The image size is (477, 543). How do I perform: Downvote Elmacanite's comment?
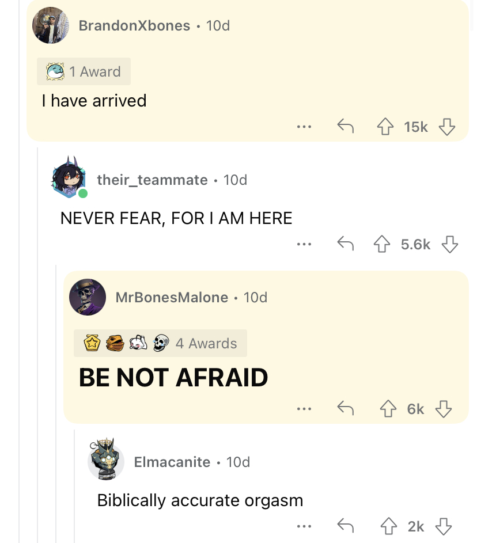point(444,526)
